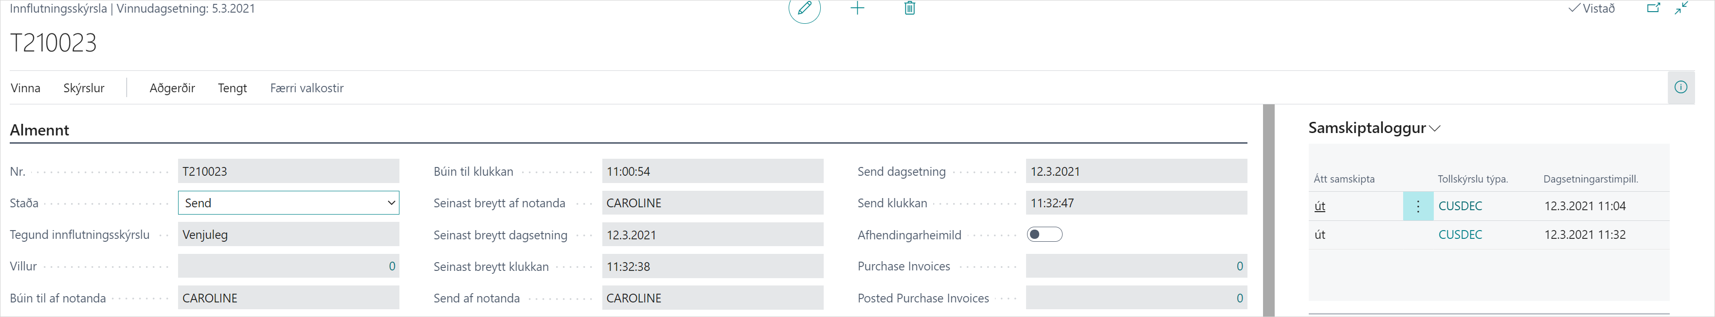The image size is (1715, 317).
Task: Expand the Samskiptaloggur chevron menu
Action: (1435, 129)
